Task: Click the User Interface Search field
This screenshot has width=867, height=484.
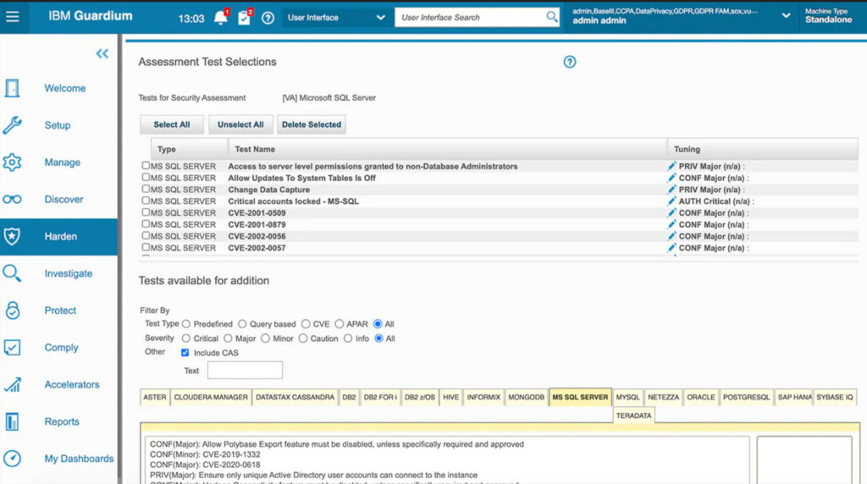Action: [470, 18]
